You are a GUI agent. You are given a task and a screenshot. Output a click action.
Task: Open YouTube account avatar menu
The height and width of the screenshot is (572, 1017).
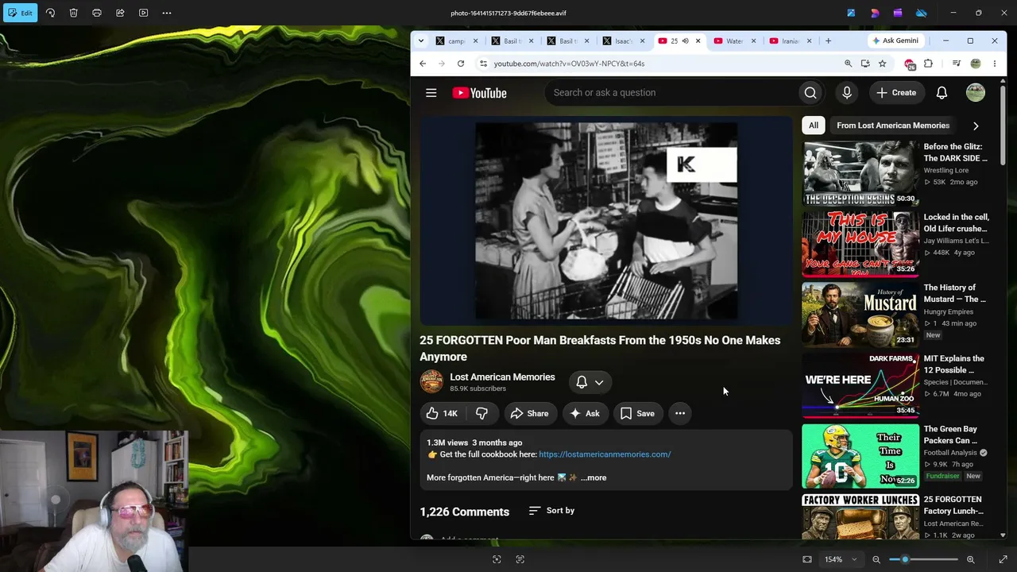[x=976, y=93]
